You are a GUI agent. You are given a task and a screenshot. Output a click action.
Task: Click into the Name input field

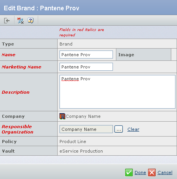click(x=86, y=55)
